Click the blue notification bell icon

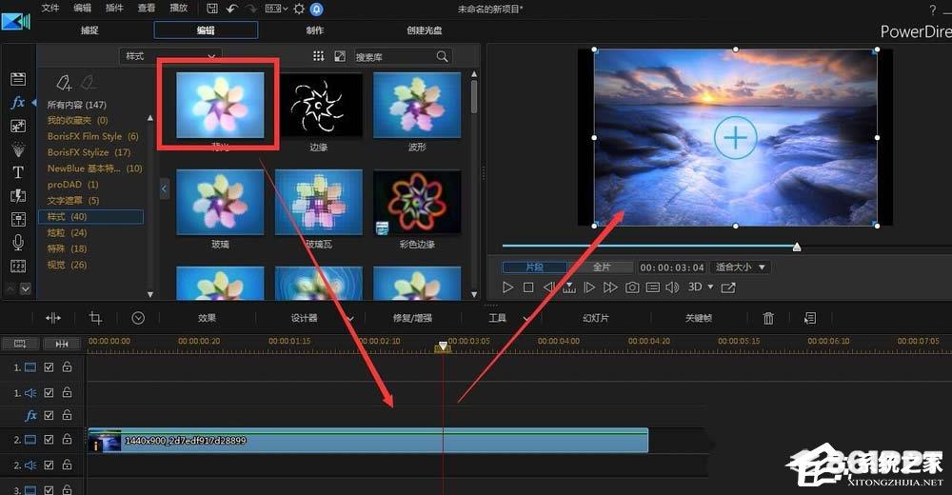[316, 10]
